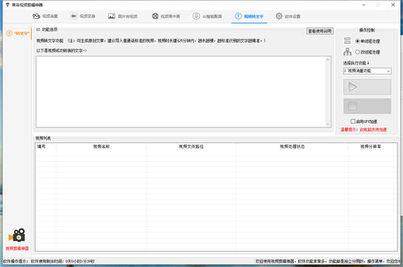Click the 视频文件路径 column header
This screenshot has height=267, width=403.
coord(191,147)
